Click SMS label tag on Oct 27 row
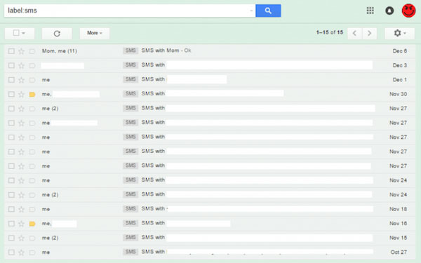This screenshot has height=263, width=421. coord(131,252)
